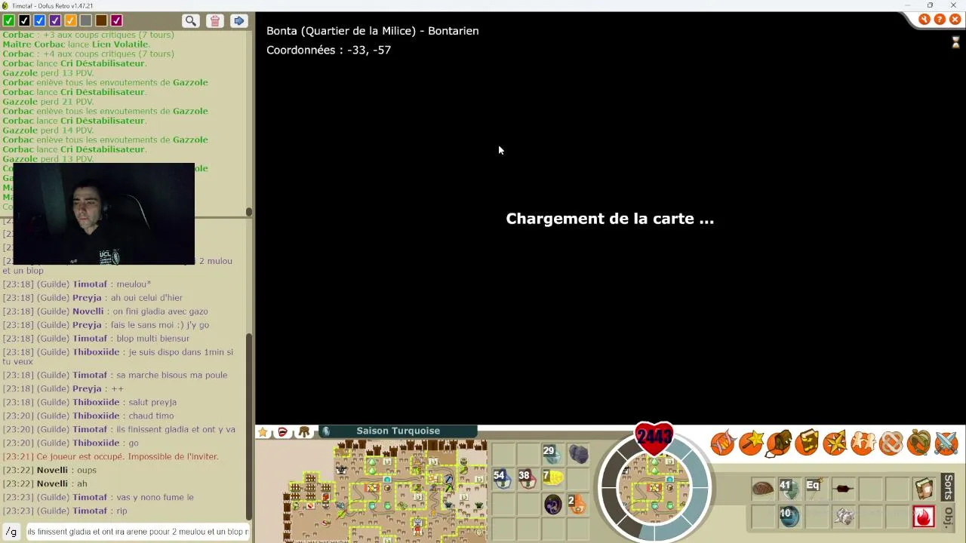Open the Bonta mini-map

[x=385, y=490]
